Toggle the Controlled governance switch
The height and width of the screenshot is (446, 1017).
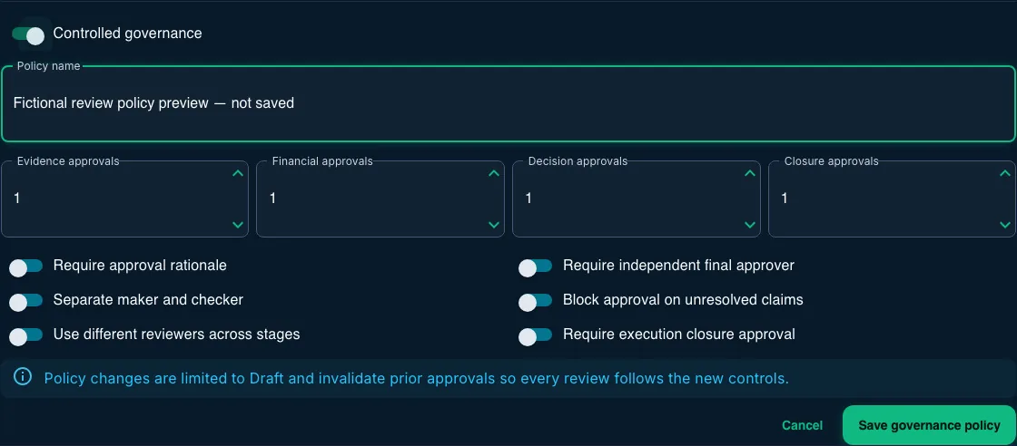tap(28, 34)
